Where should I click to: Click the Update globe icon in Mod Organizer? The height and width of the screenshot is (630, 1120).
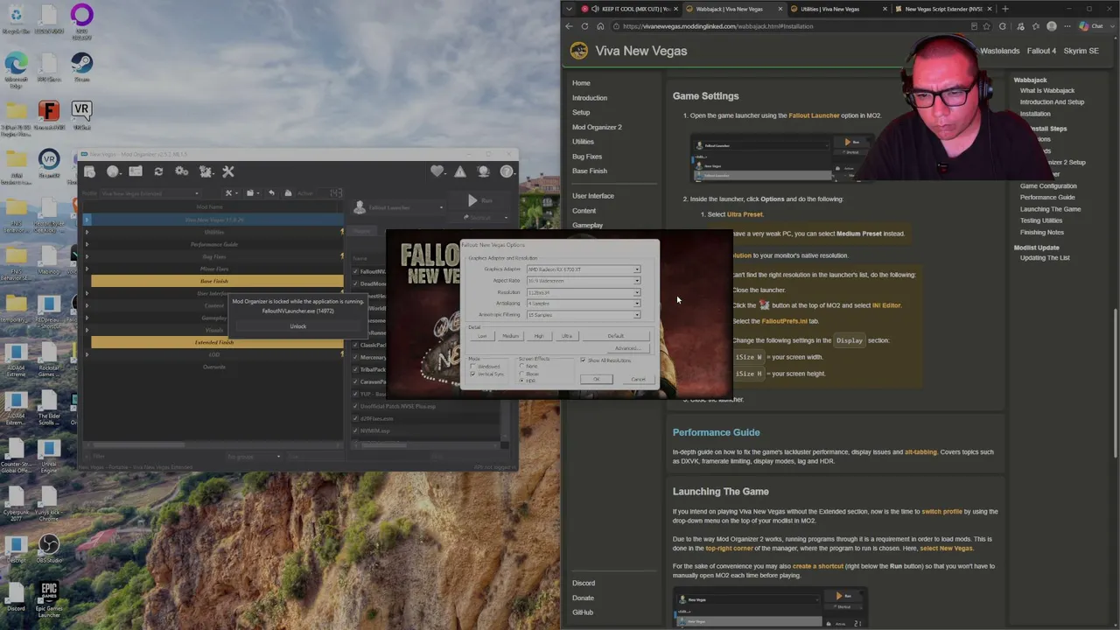484,171
